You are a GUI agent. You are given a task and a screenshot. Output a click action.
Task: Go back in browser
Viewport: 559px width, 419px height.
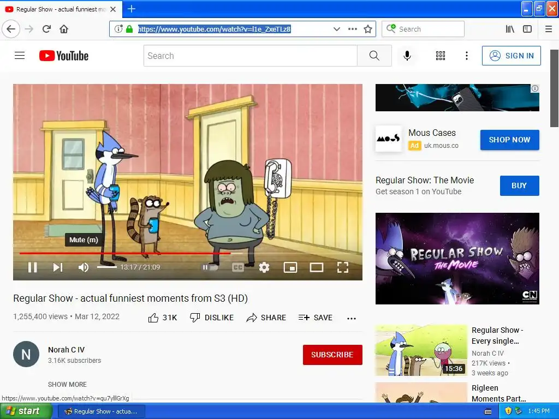pyautogui.click(x=11, y=29)
